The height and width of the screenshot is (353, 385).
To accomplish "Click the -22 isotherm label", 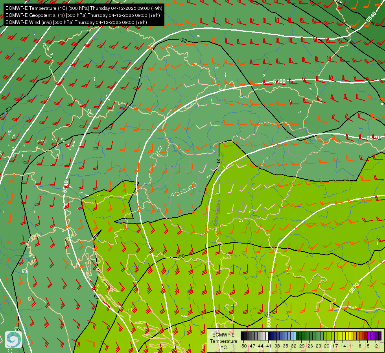I will point(183,40).
